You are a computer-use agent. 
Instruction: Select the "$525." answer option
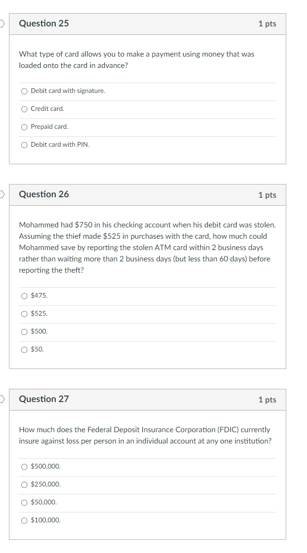click(x=24, y=313)
